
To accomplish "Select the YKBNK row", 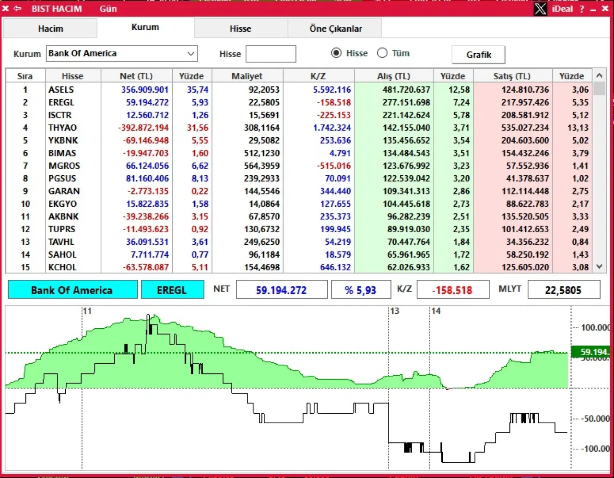I will click(x=299, y=141).
